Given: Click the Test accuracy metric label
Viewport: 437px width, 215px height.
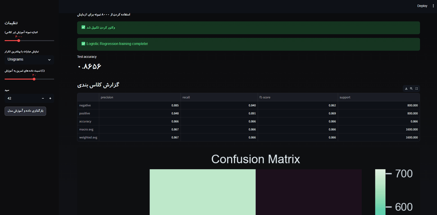Looking at the screenshot, I should coord(87,57).
